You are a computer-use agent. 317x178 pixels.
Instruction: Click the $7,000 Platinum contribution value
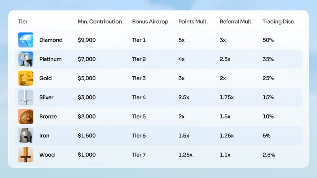(x=86, y=59)
